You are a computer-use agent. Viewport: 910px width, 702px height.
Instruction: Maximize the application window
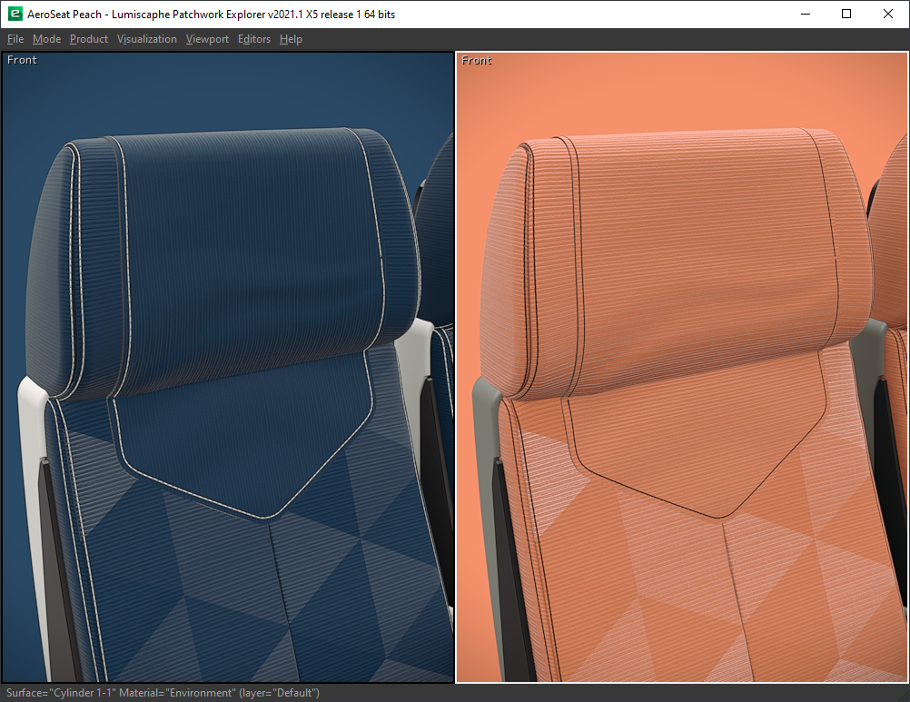pyautogui.click(x=846, y=15)
